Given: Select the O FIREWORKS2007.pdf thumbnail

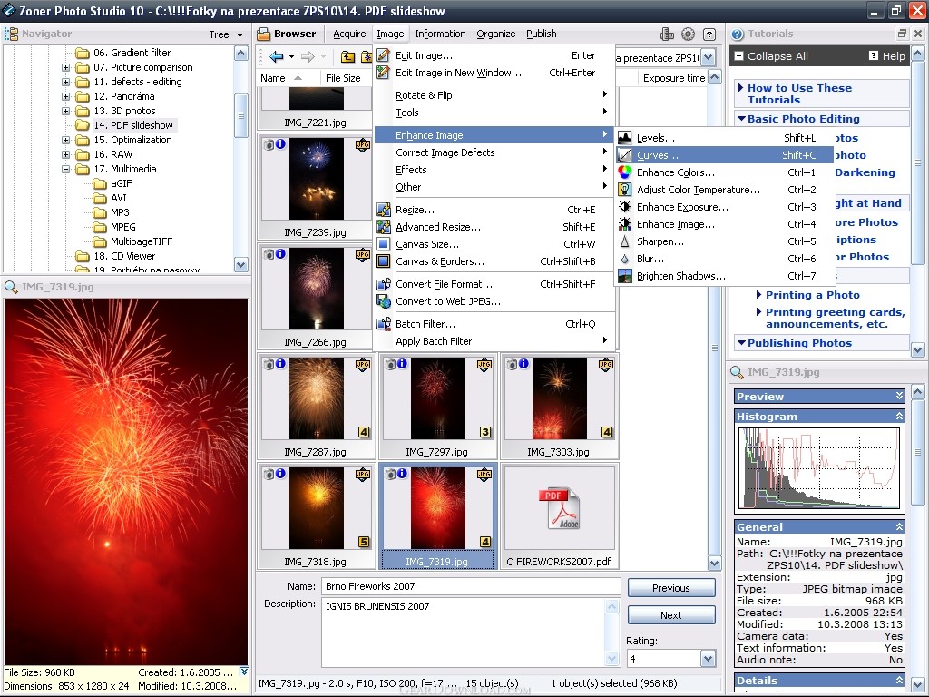Looking at the screenshot, I should tap(559, 515).
